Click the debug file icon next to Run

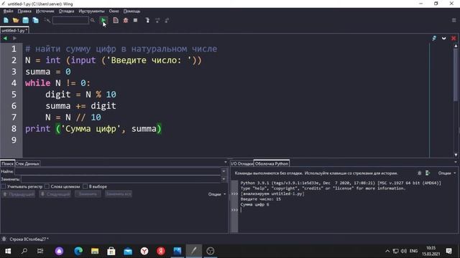(x=116, y=20)
